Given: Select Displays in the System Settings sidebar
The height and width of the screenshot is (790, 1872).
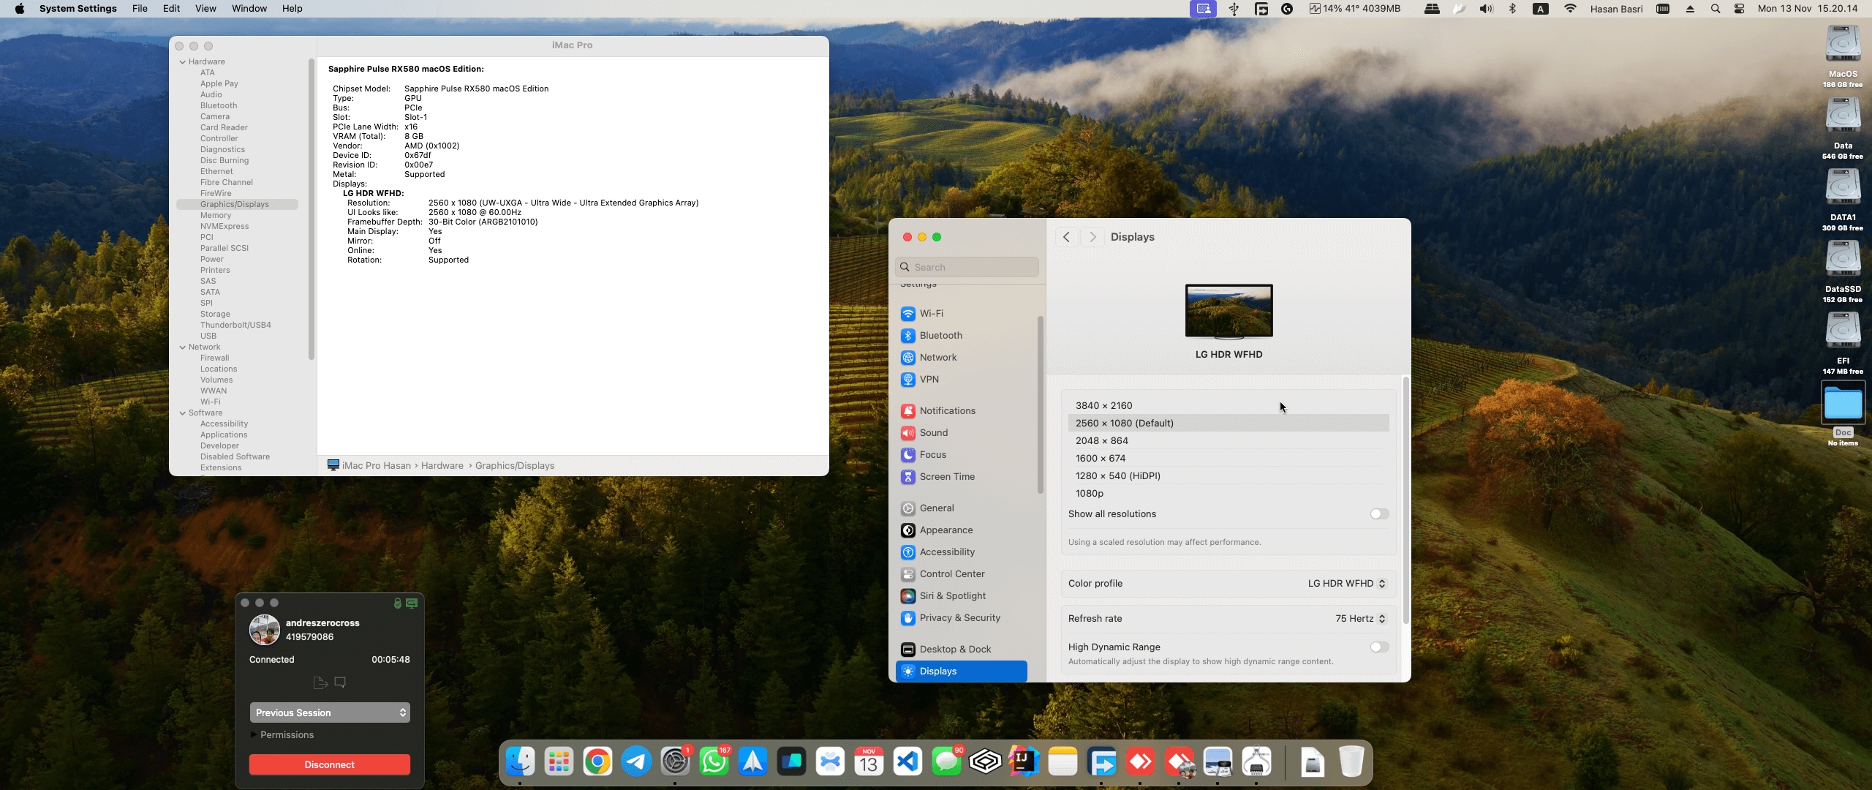Looking at the screenshot, I should (961, 671).
